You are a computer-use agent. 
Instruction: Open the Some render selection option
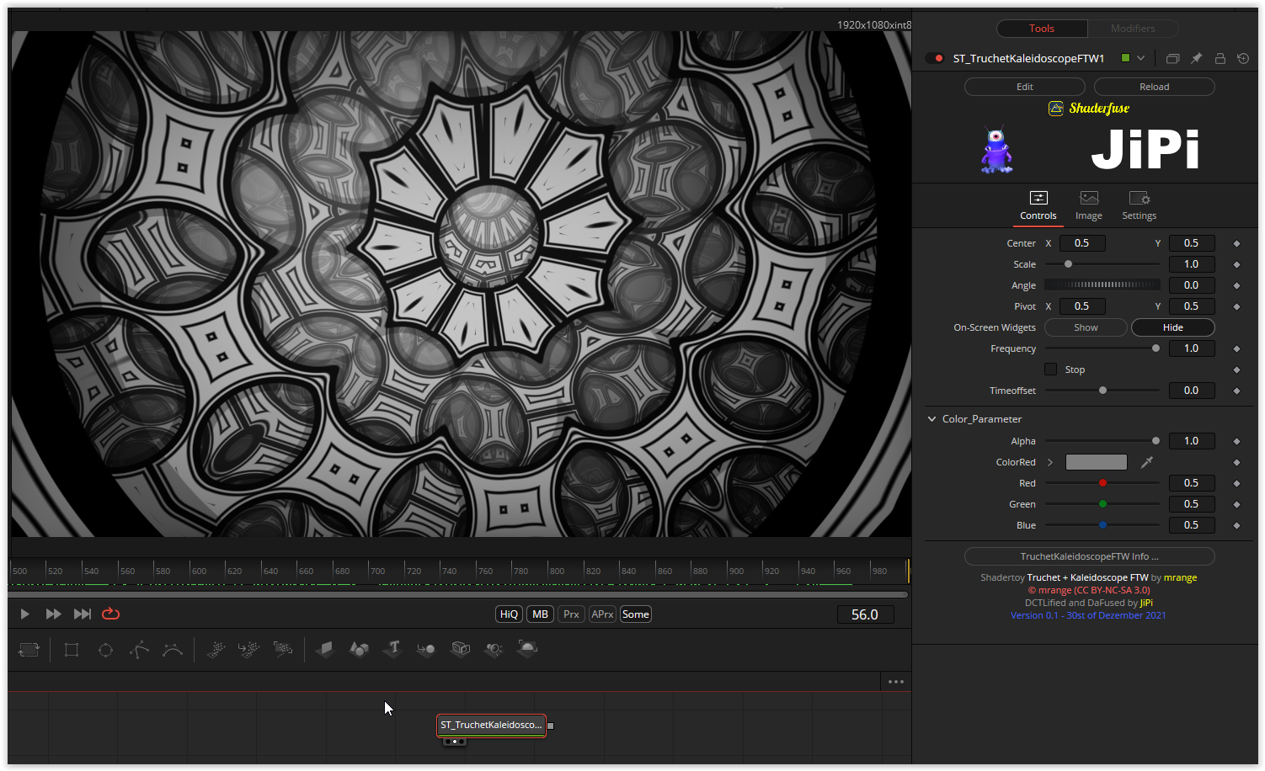pyautogui.click(x=635, y=614)
